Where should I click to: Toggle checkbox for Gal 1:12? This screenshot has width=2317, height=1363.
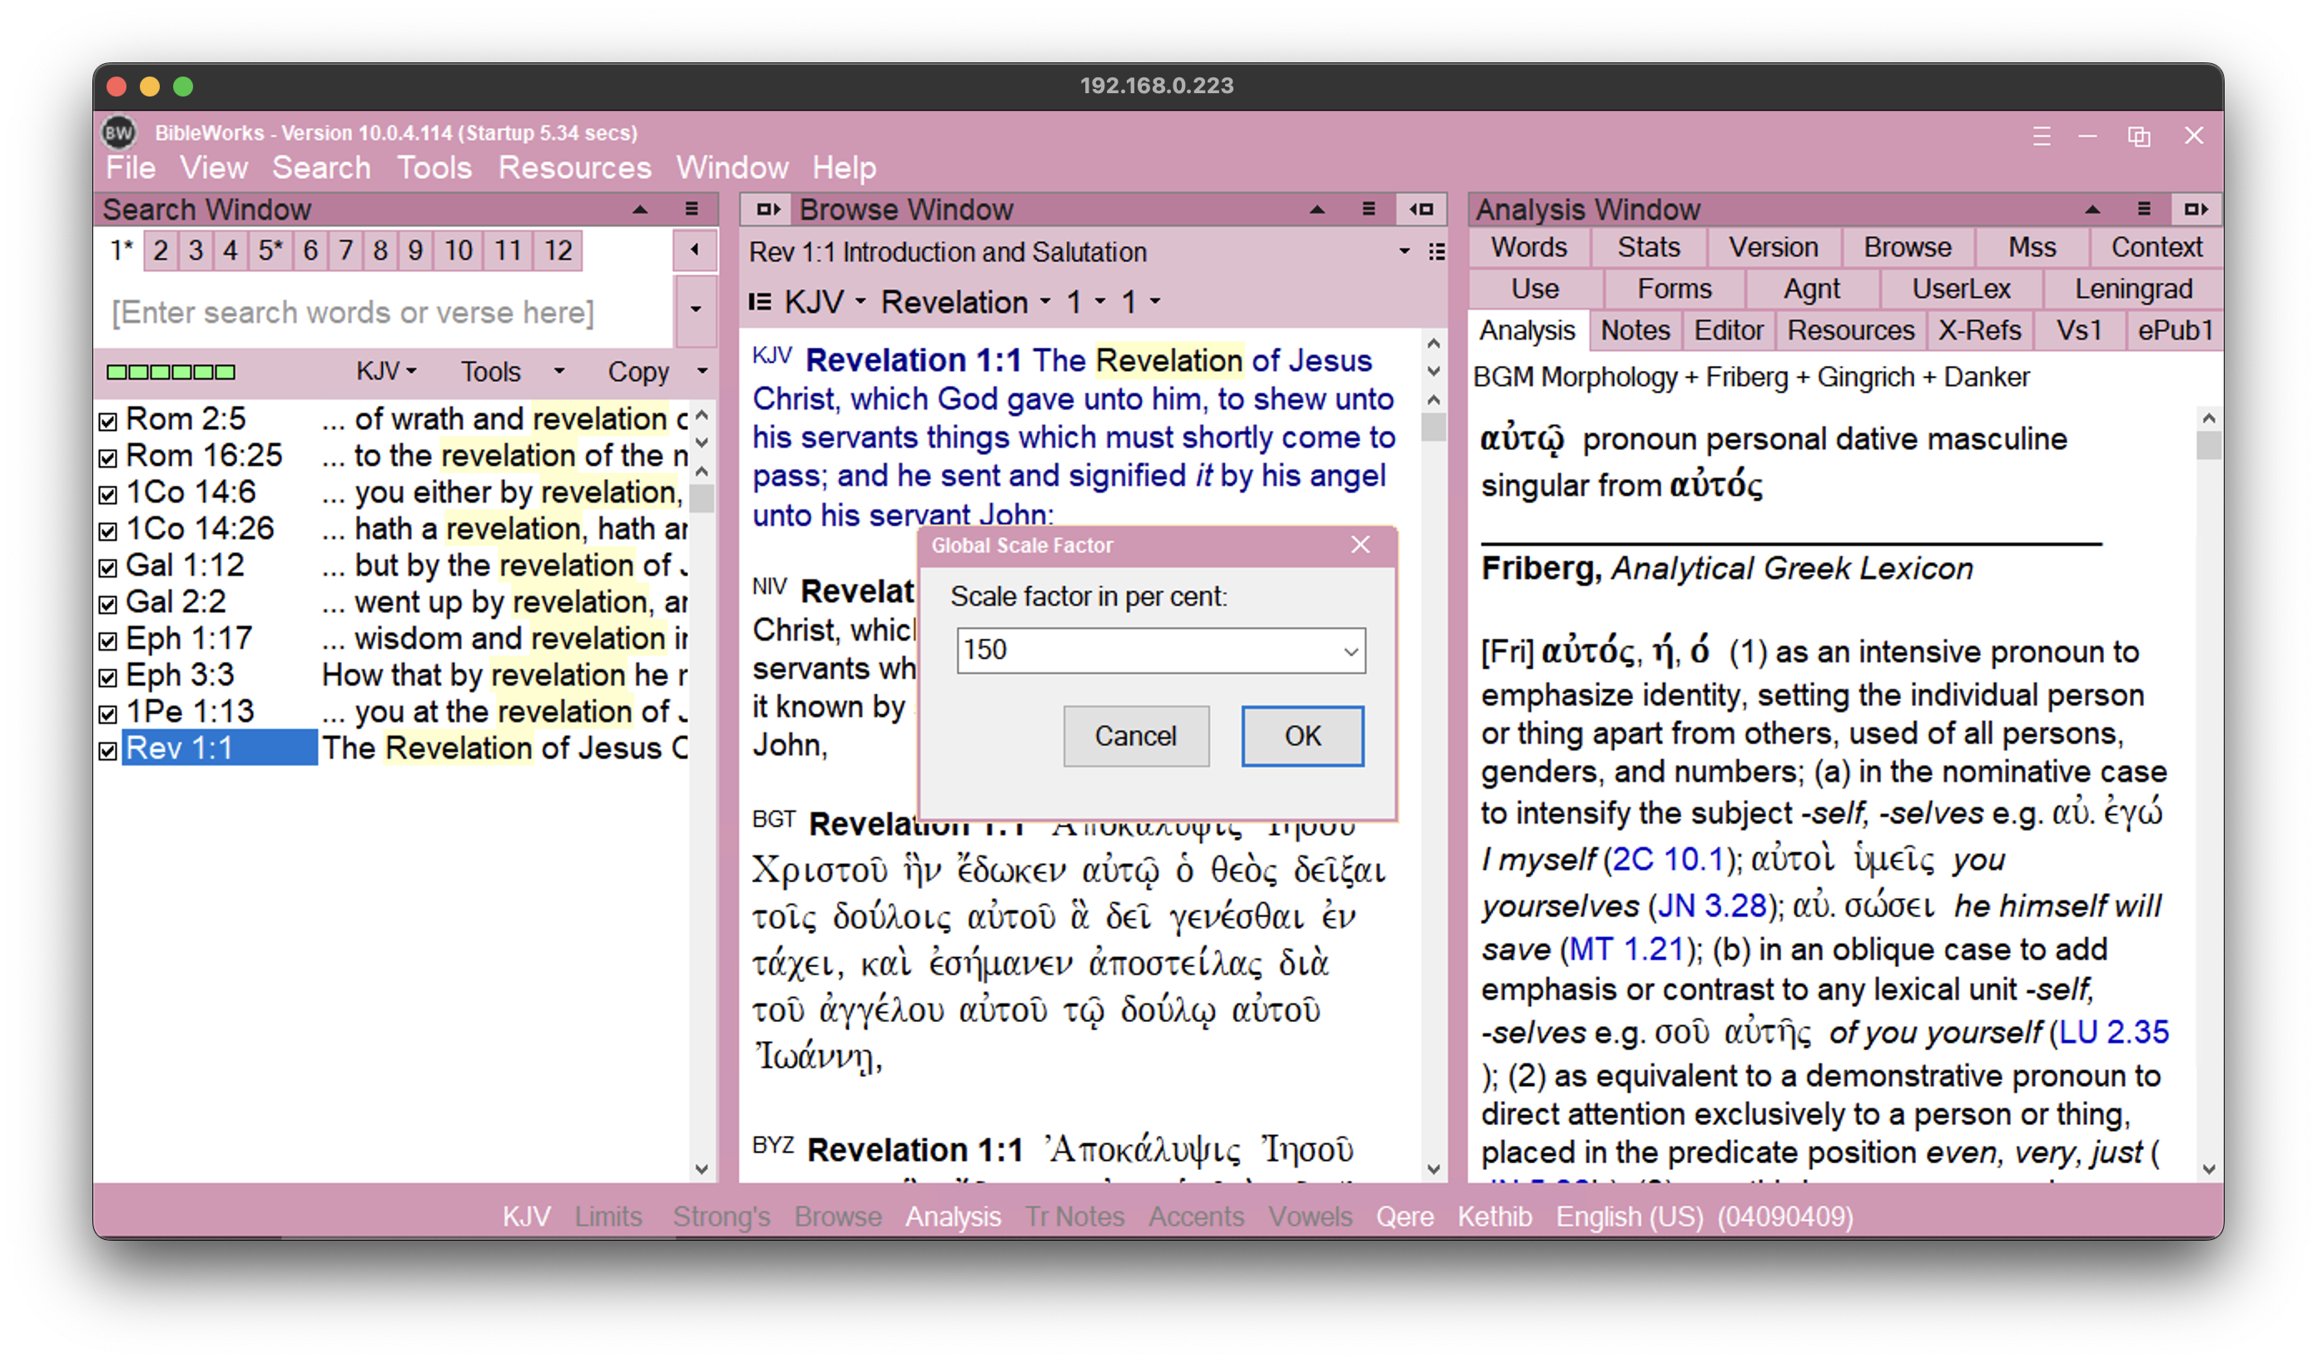tap(107, 567)
